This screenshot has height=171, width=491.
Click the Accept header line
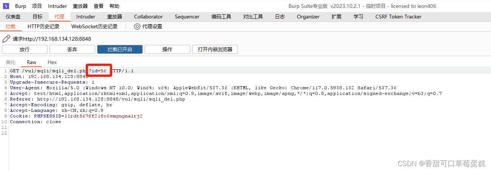click(x=226, y=93)
